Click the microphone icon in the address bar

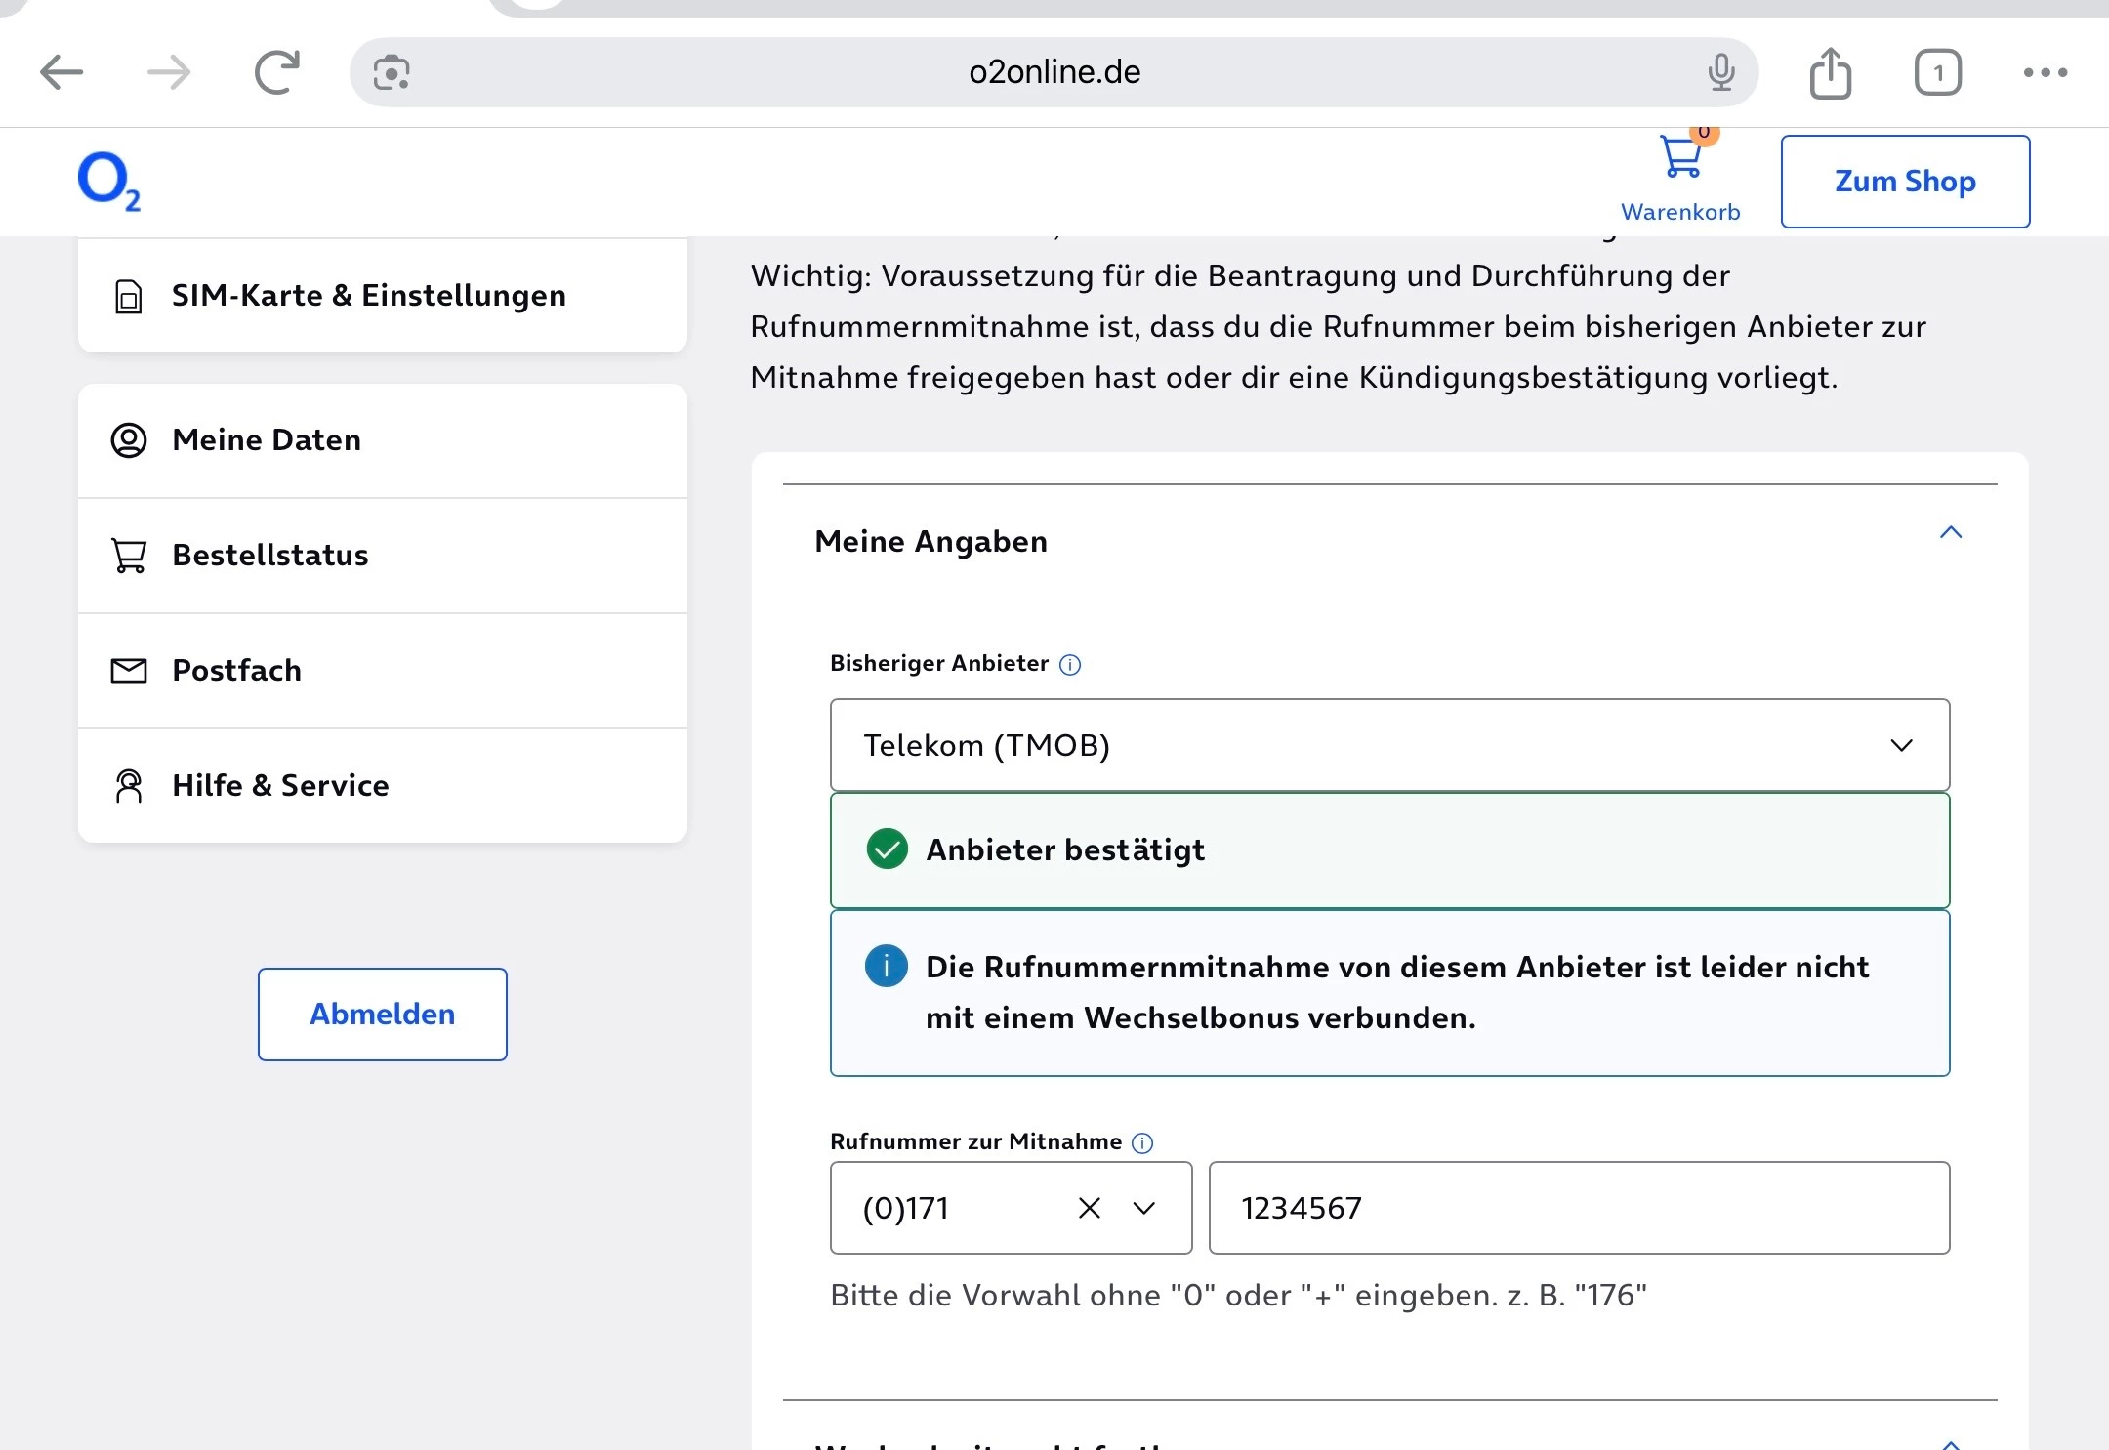tap(1721, 72)
